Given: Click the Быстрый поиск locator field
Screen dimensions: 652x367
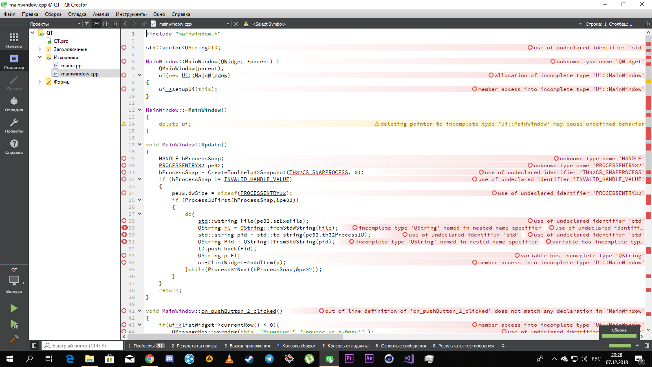Looking at the screenshot, I should pyautogui.click(x=83, y=346).
